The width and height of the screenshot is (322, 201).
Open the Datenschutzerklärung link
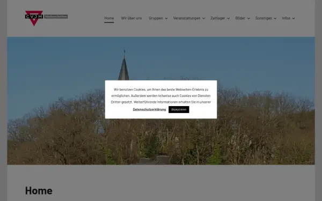[149, 109]
